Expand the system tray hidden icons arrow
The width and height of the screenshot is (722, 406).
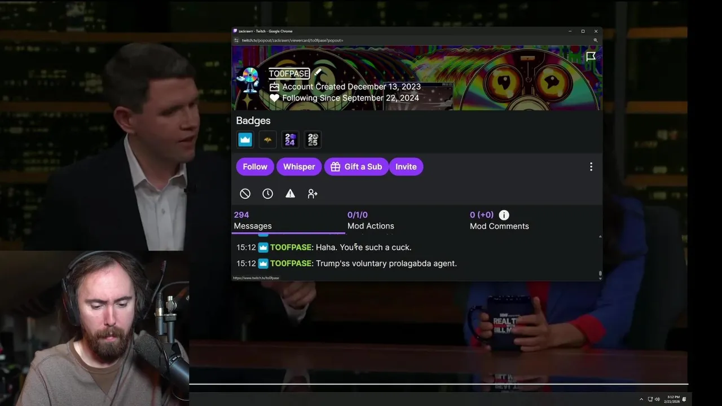(641, 399)
